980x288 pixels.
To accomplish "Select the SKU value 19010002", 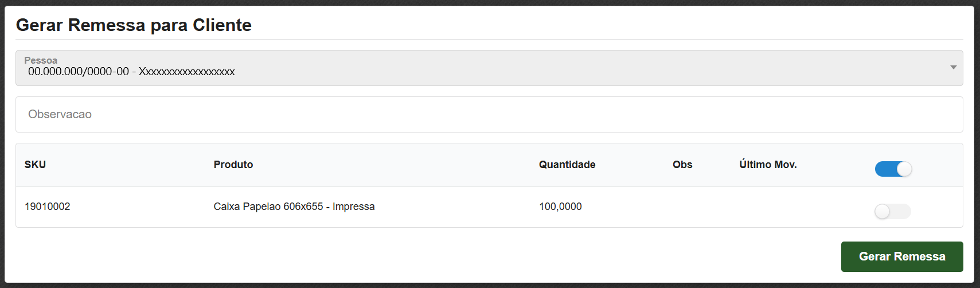I will pos(48,207).
